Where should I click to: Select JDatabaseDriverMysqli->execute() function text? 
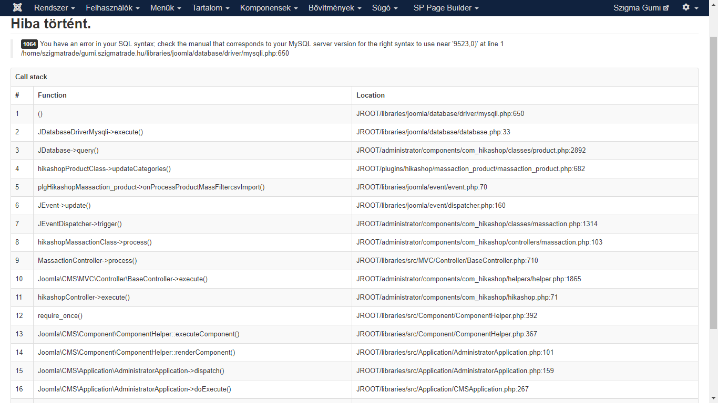coord(90,132)
